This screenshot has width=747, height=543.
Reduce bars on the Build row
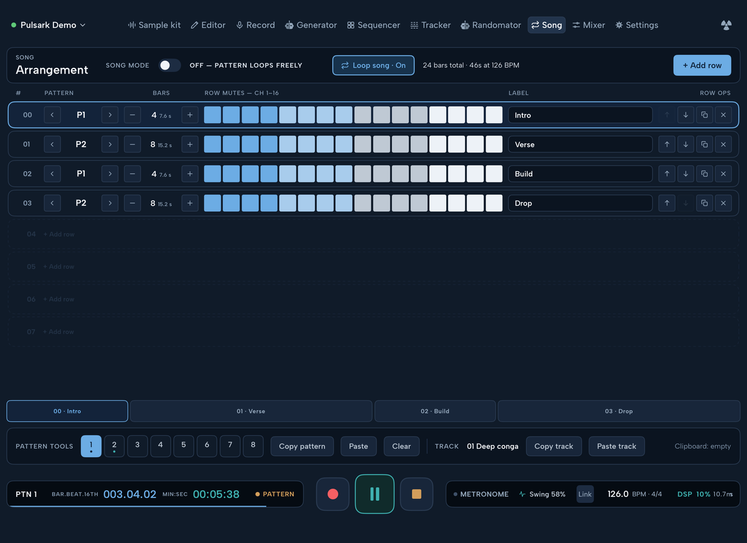[133, 174]
